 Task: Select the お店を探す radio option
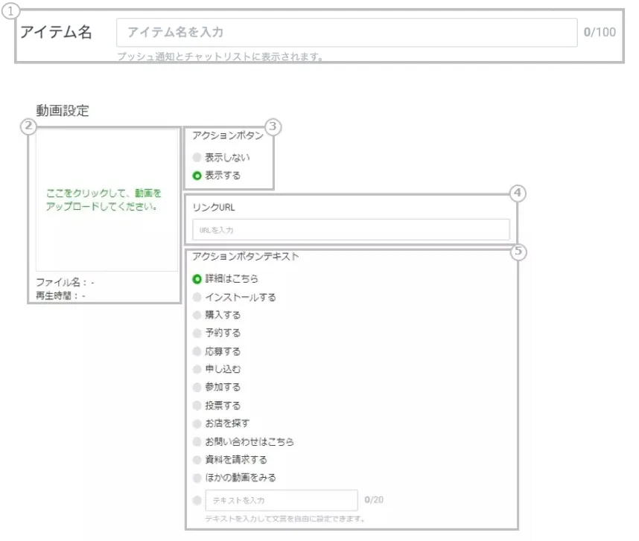tap(197, 423)
